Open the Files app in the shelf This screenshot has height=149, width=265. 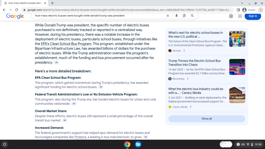pyautogui.click(x=138, y=144)
